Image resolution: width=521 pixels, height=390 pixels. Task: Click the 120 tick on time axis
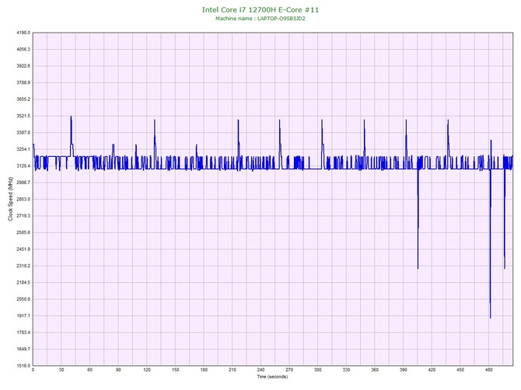[147, 370]
